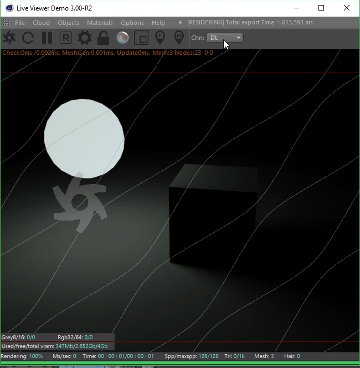Close the Live Viewer window
360x368 pixels.
pyautogui.click(x=347, y=8)
